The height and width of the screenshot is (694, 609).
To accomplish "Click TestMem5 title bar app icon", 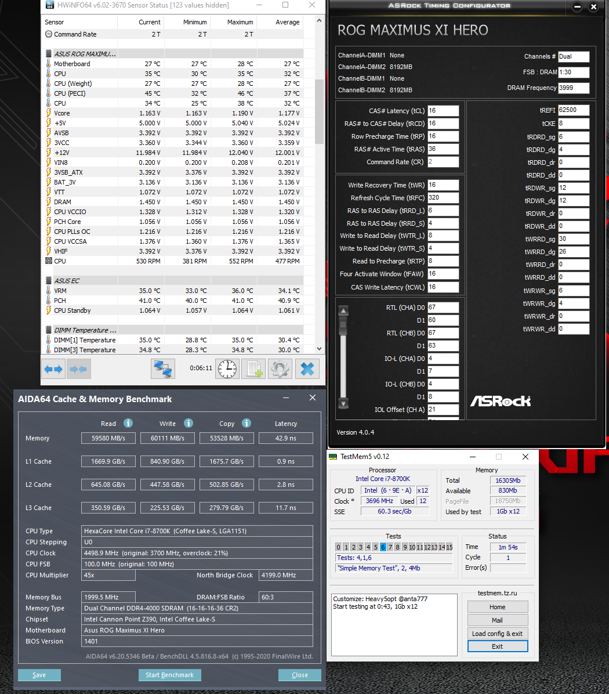I will [333, 456].
